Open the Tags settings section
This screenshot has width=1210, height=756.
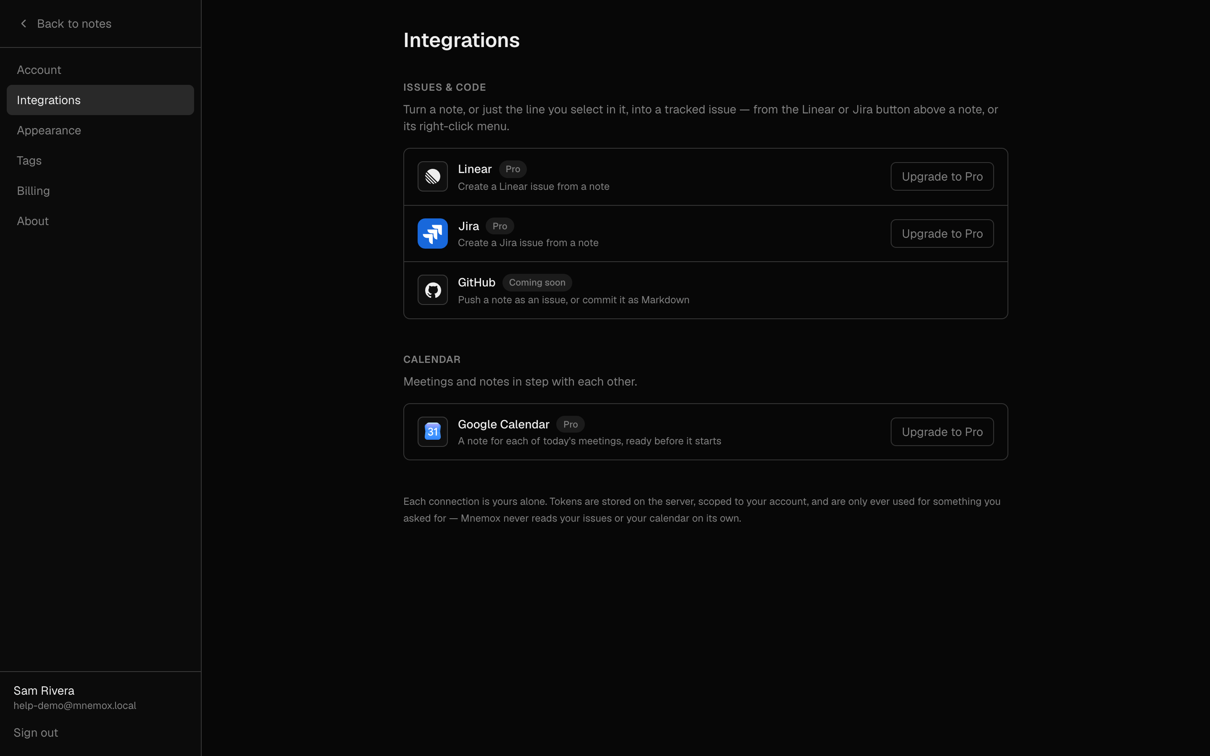tap(100, 160)
